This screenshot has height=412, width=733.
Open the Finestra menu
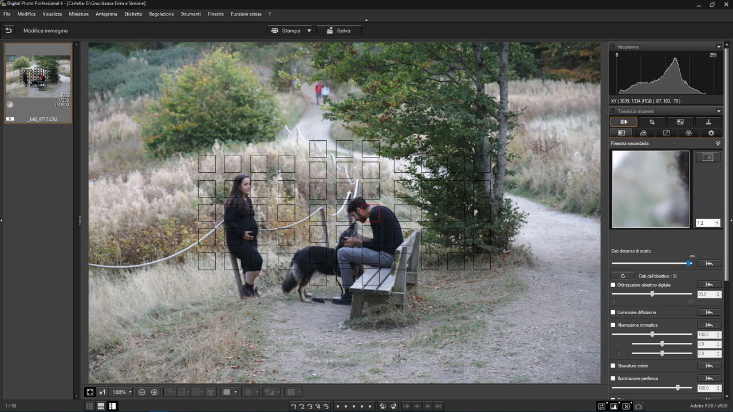216,14
